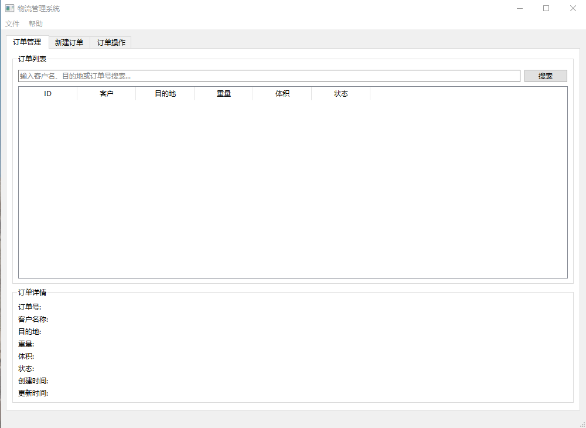586x428 pixels.
Task: Minimize the 物流管理系统 window
Action: point(519,8)
